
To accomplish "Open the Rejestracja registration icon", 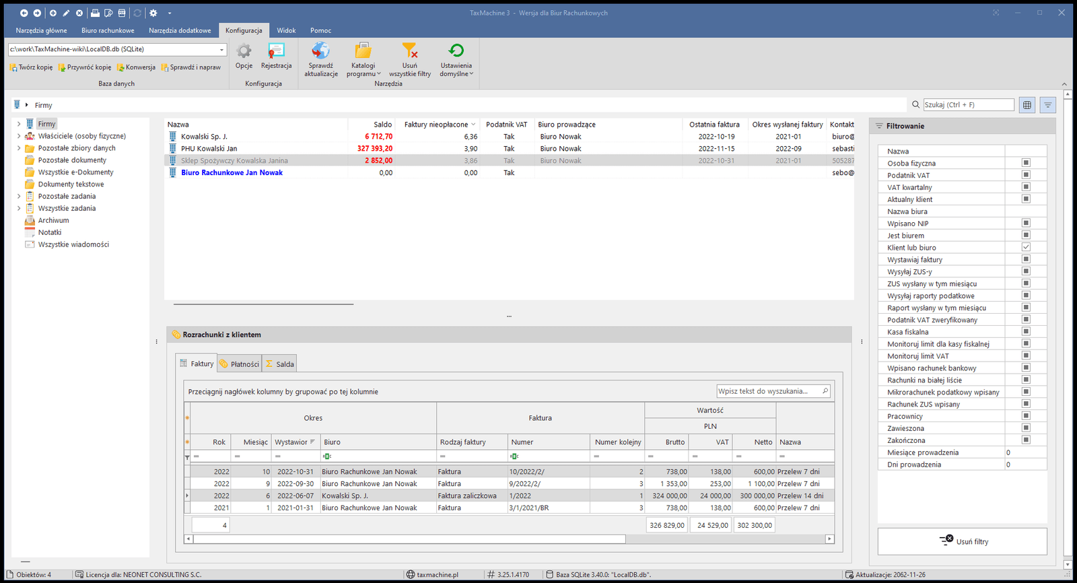I will tap(276, 51).
